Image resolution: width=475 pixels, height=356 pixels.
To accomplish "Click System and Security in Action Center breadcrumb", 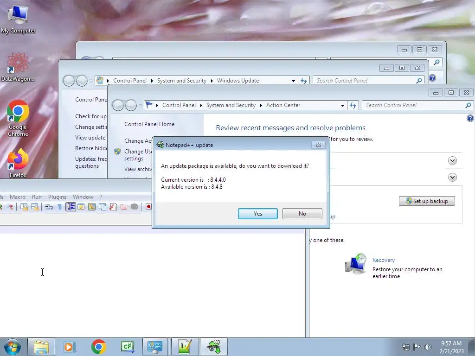I will click(231, 105).
